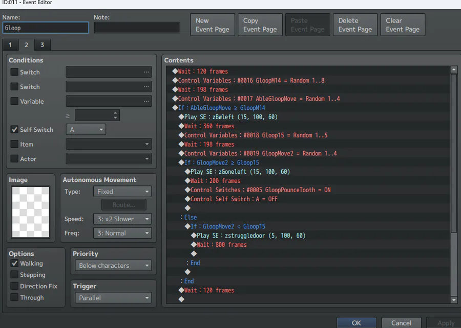Select 'Control Variables : #0017 AbleGloopMove' line

coord(308,99)
